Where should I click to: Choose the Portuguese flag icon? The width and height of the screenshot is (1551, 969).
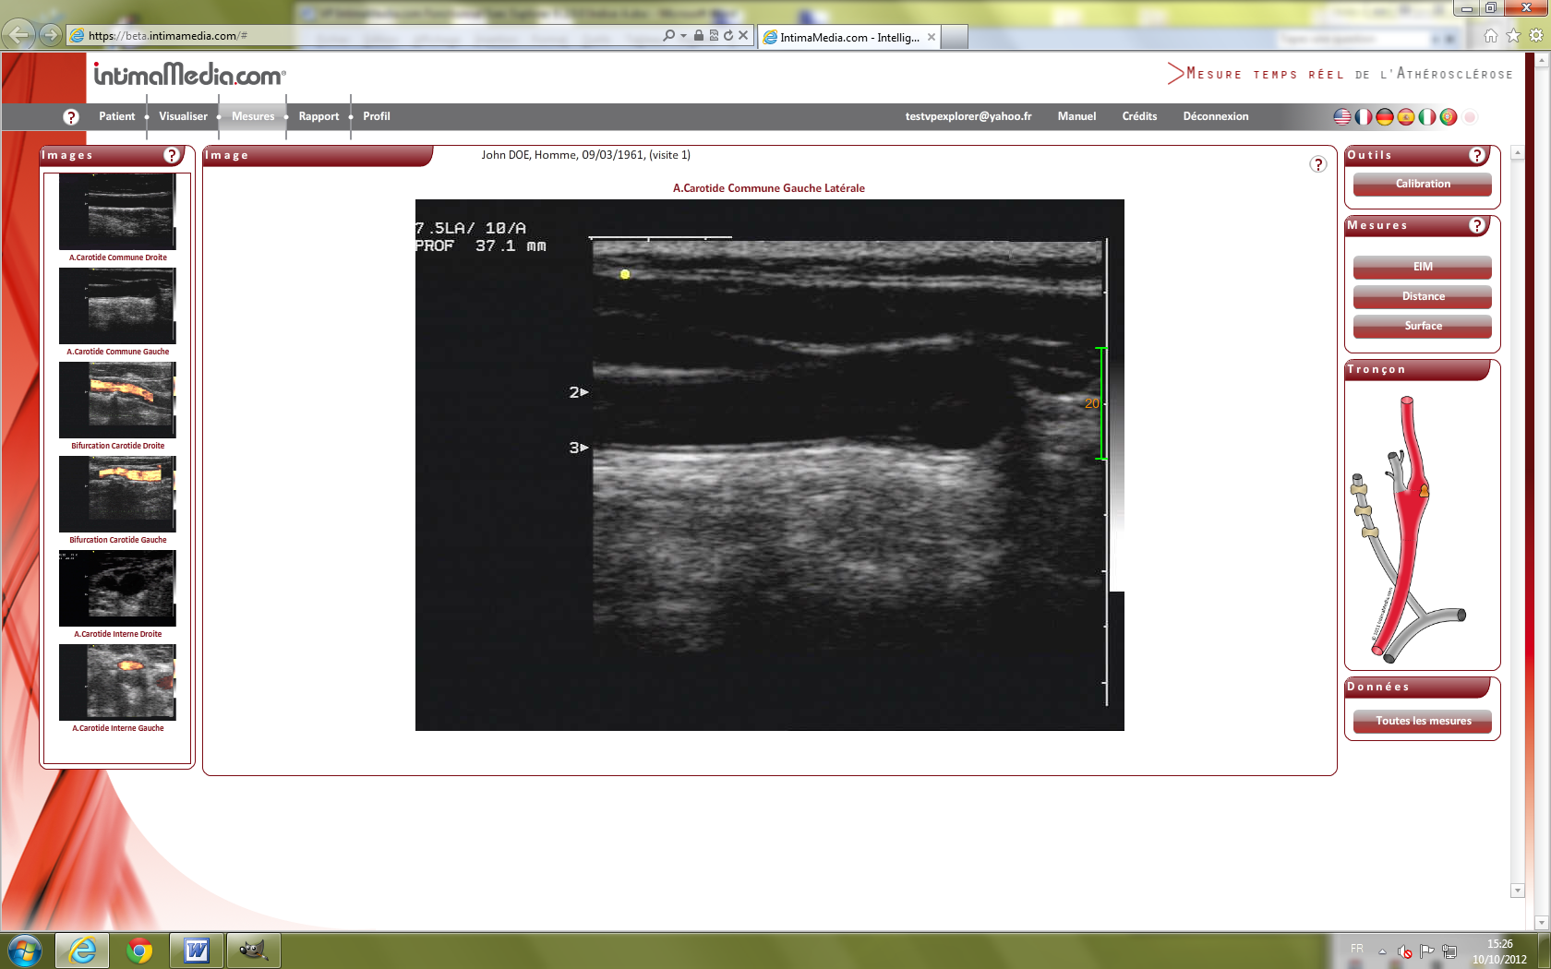click(x=1449, y=117)
